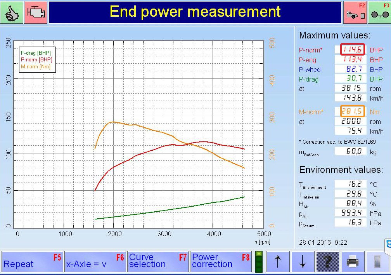
Task: Click the 500 right y-axis torque label
Action: point(272,43)
